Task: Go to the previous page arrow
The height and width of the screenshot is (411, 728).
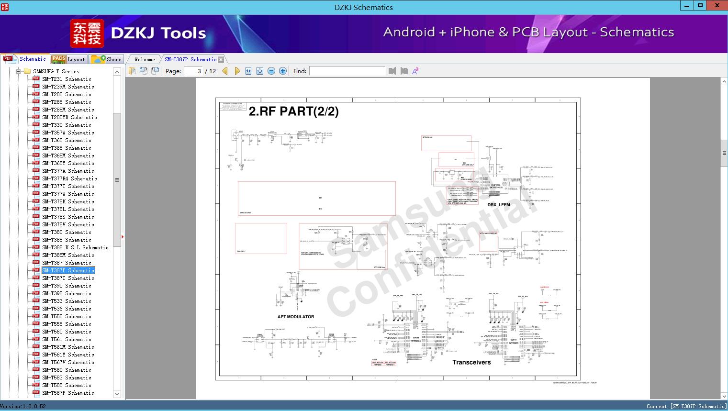Action: pyautogui.click(x=225, y=71)
